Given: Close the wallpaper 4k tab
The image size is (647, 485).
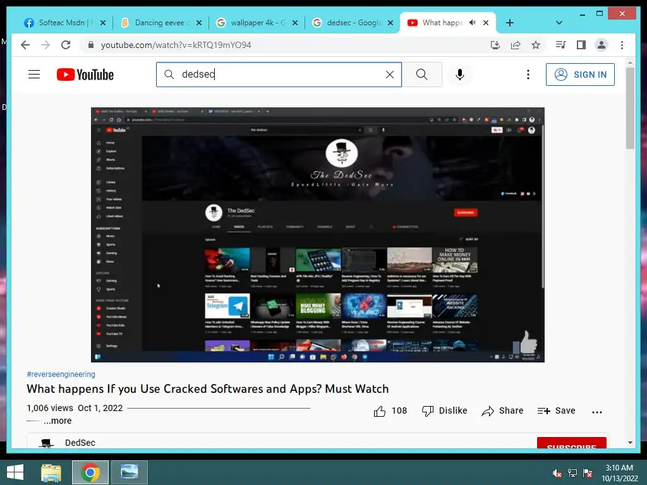Looking at the screenshot, I should [295, 23].
